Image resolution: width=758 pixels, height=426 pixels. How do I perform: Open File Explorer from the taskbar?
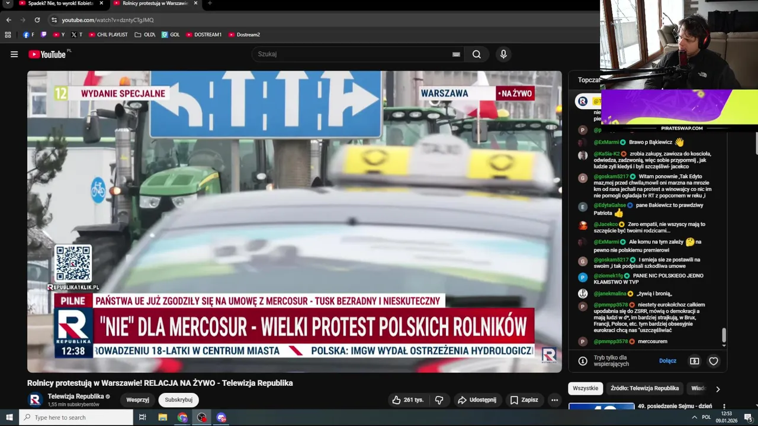coord(163,418)
